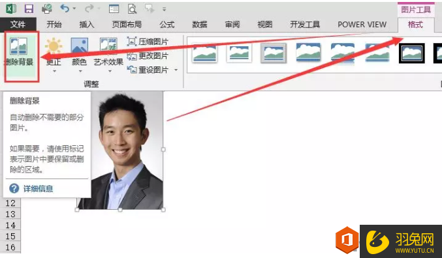Switch to the POWER VIEW tab

[362, 25]
